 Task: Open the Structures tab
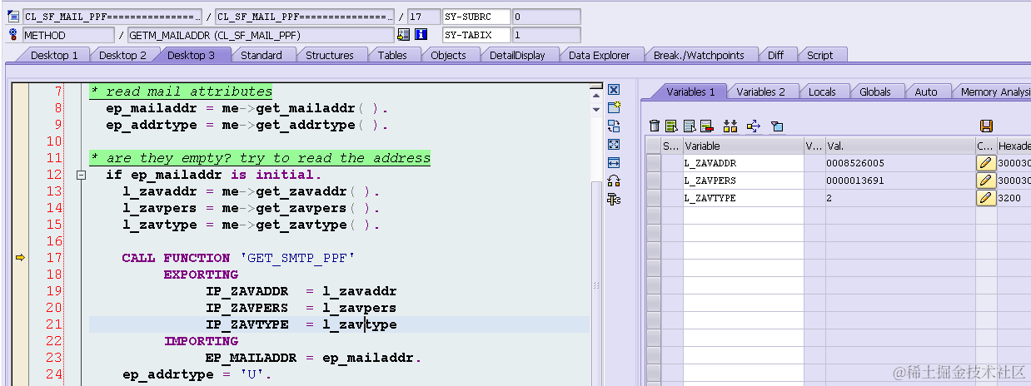click(329, 55)
